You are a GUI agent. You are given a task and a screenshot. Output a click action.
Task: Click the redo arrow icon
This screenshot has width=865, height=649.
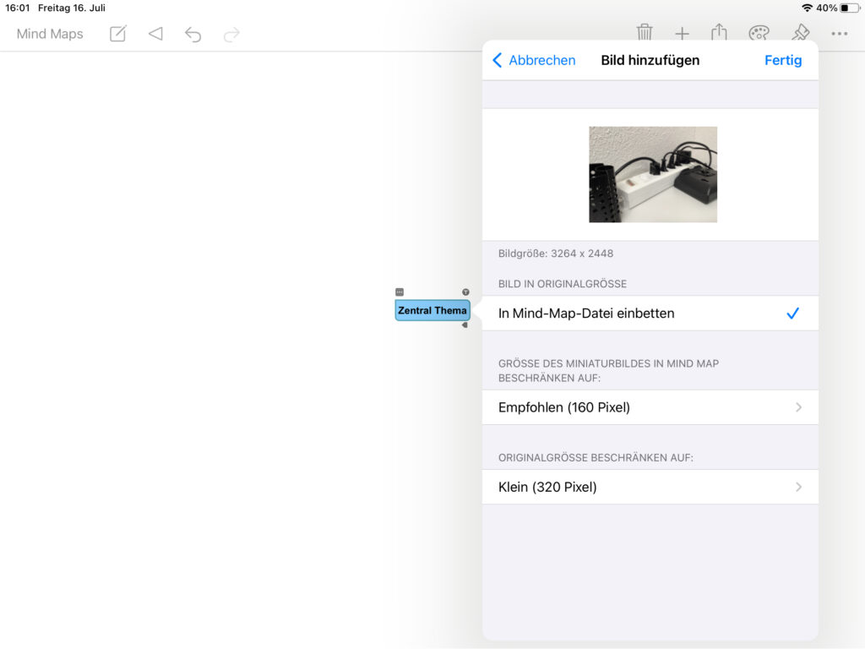[231, 34]
